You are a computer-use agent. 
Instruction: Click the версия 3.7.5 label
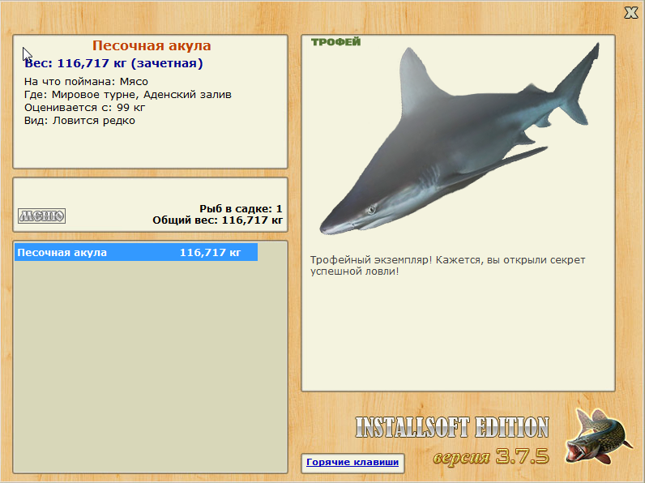point(491,455)
